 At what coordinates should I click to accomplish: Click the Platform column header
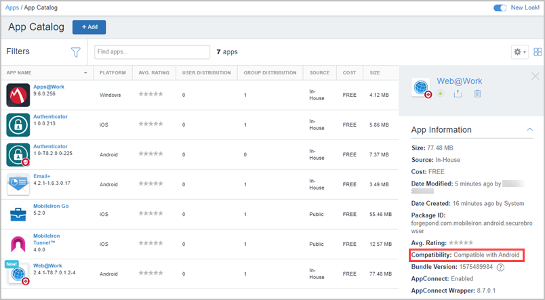coord(113,73)
